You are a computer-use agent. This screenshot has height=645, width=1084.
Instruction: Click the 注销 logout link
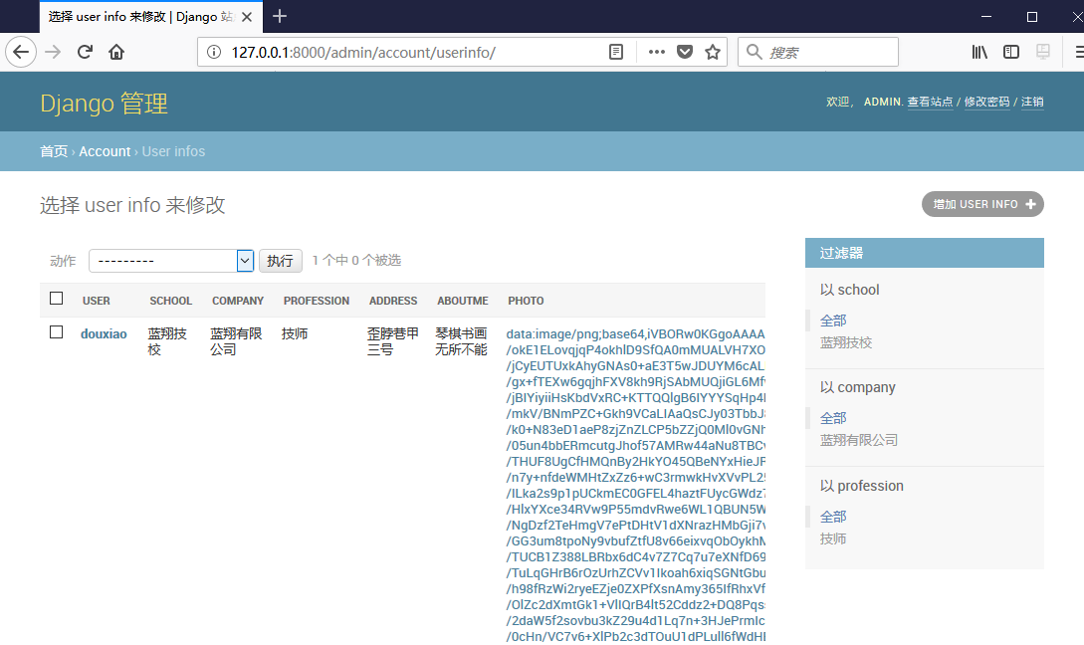1032,102
